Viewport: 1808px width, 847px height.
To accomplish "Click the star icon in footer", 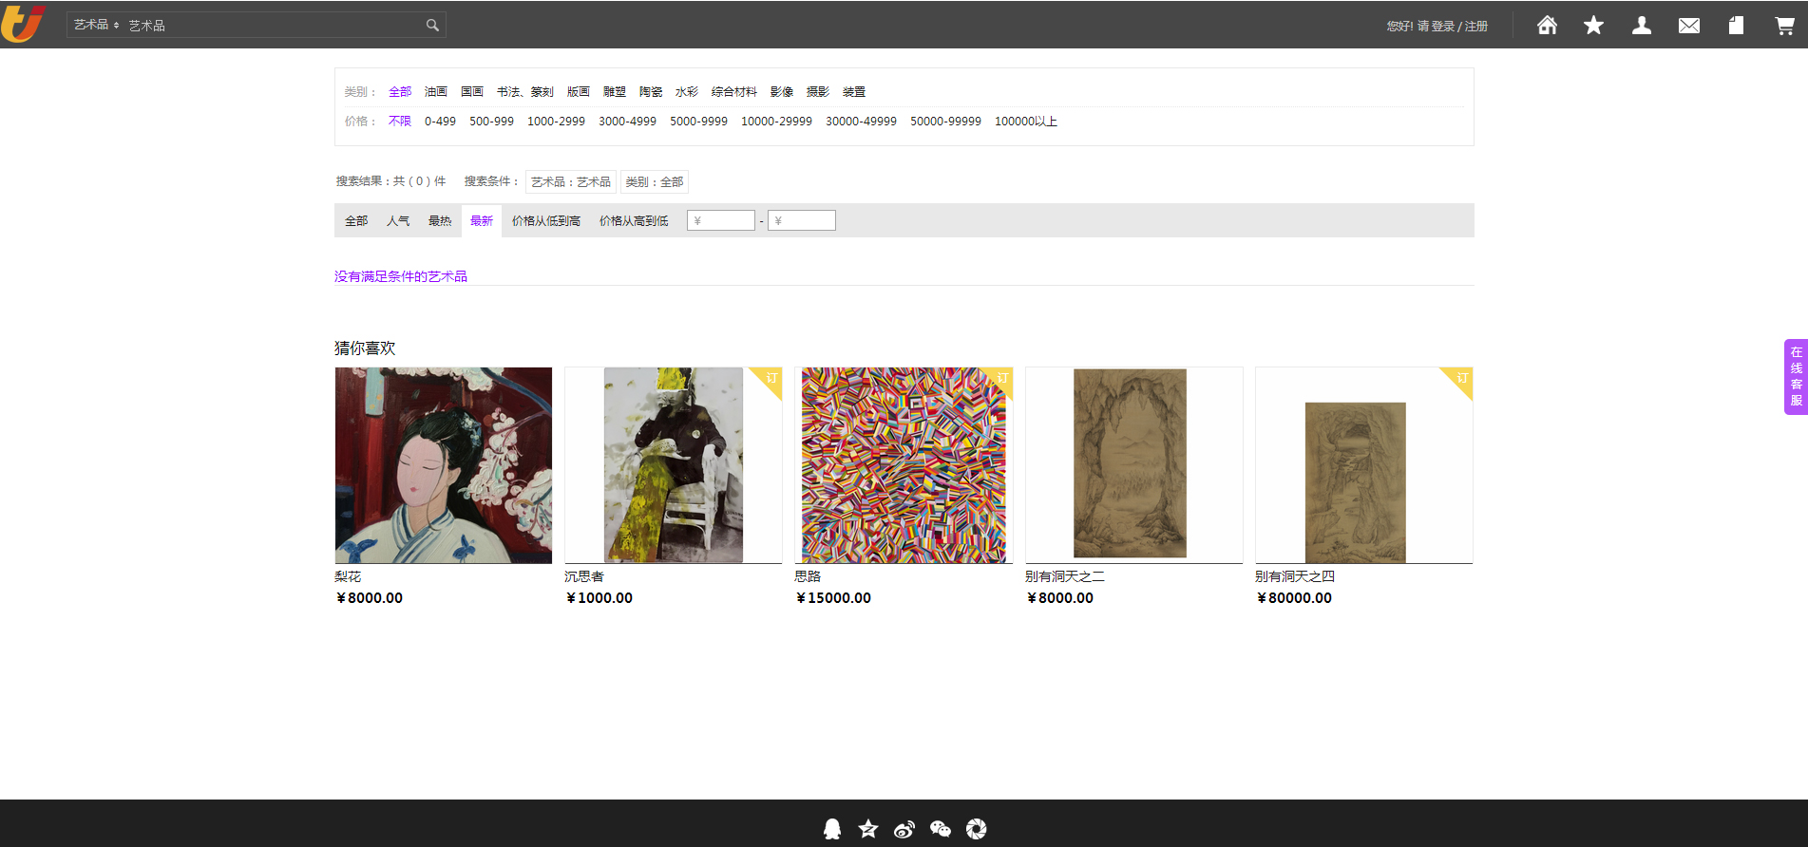I will (867, 829).
